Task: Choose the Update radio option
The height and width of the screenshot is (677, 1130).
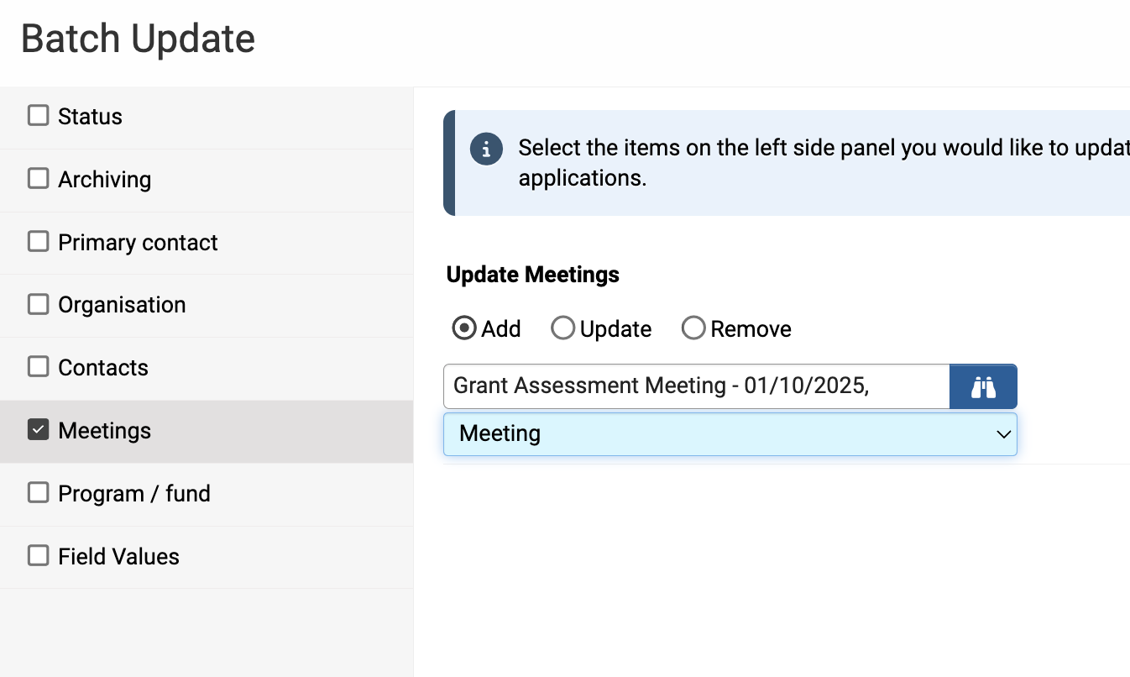Action: pyautogui.click(x=562, y=328)
